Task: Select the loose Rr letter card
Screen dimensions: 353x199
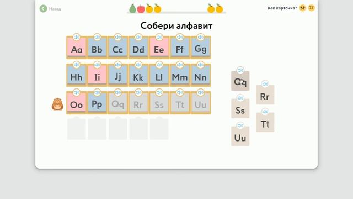Action: point(265,95)
